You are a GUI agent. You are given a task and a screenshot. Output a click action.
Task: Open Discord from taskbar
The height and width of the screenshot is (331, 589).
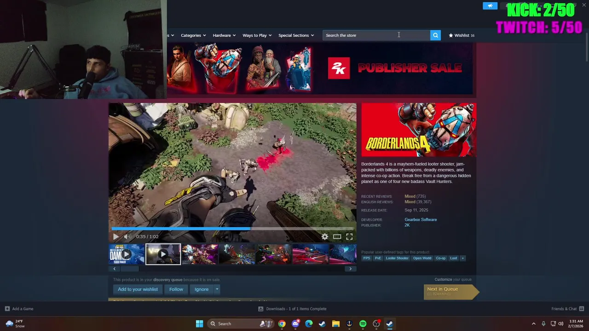coord(295,324)
